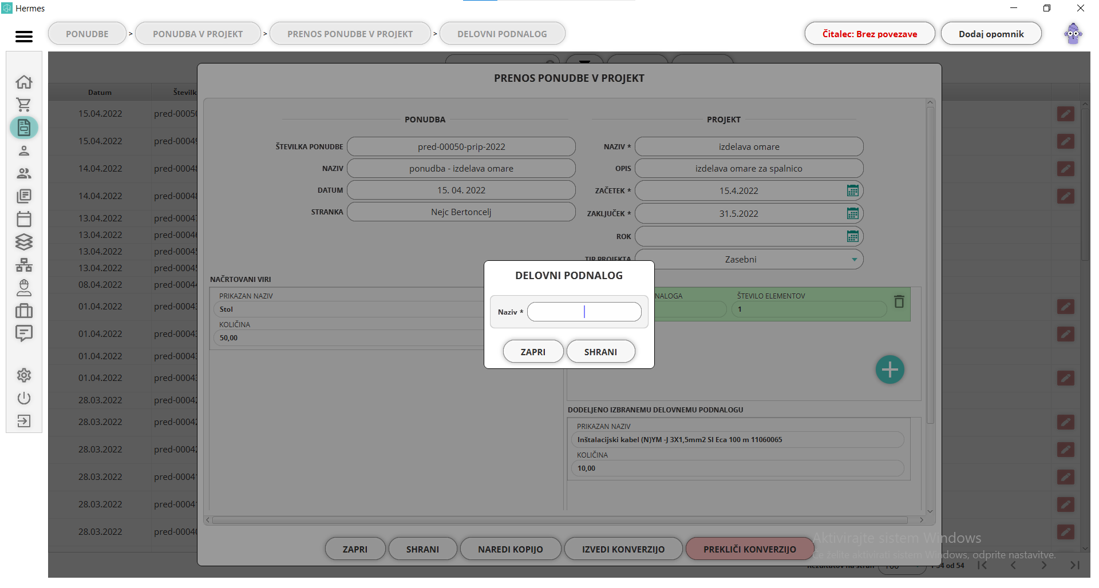Go to previous results page
This screenshot has height=588, width=1099.
click(x=1013, y=565)
